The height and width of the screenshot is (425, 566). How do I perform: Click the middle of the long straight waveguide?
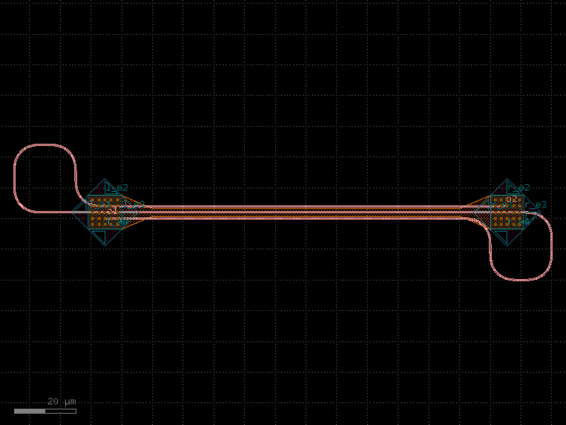pyautogui.click(x=306, y=212)
